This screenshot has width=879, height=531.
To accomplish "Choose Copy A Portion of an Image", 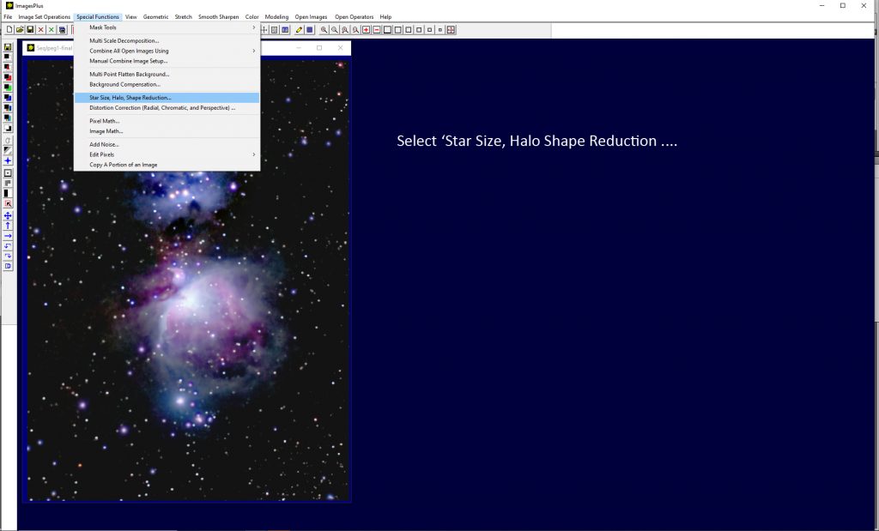I will (167, 165).
